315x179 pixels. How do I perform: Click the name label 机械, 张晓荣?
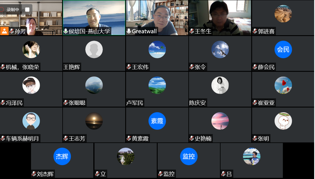pos(22,67)
